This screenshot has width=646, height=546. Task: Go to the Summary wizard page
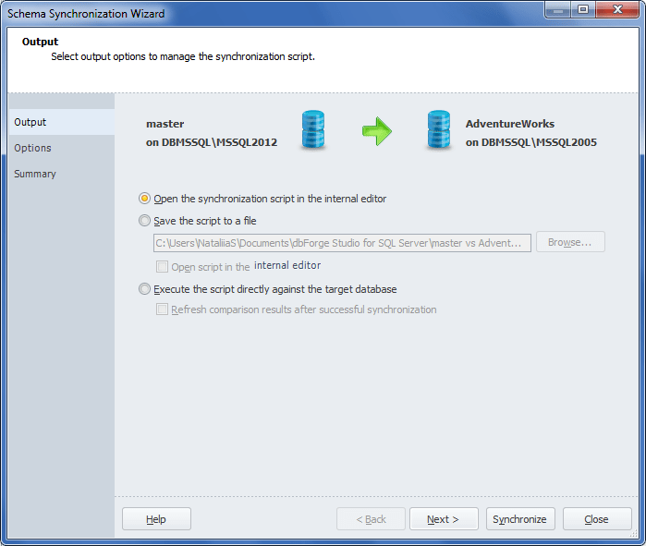[62, 174]
